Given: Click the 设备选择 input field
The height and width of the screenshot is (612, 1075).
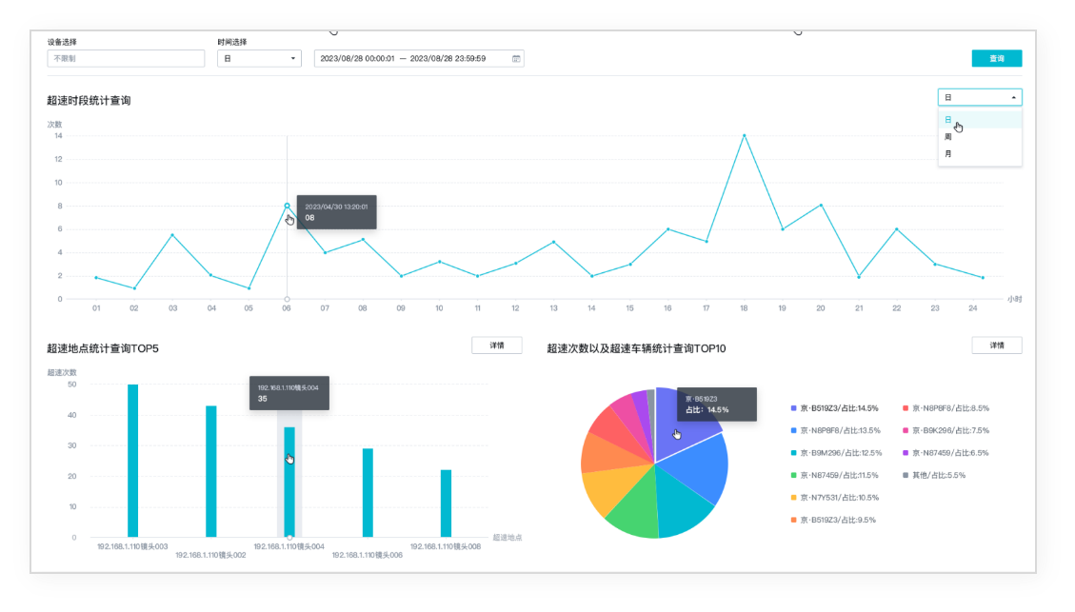Looking at the screenshot, I should click(126, 59).
